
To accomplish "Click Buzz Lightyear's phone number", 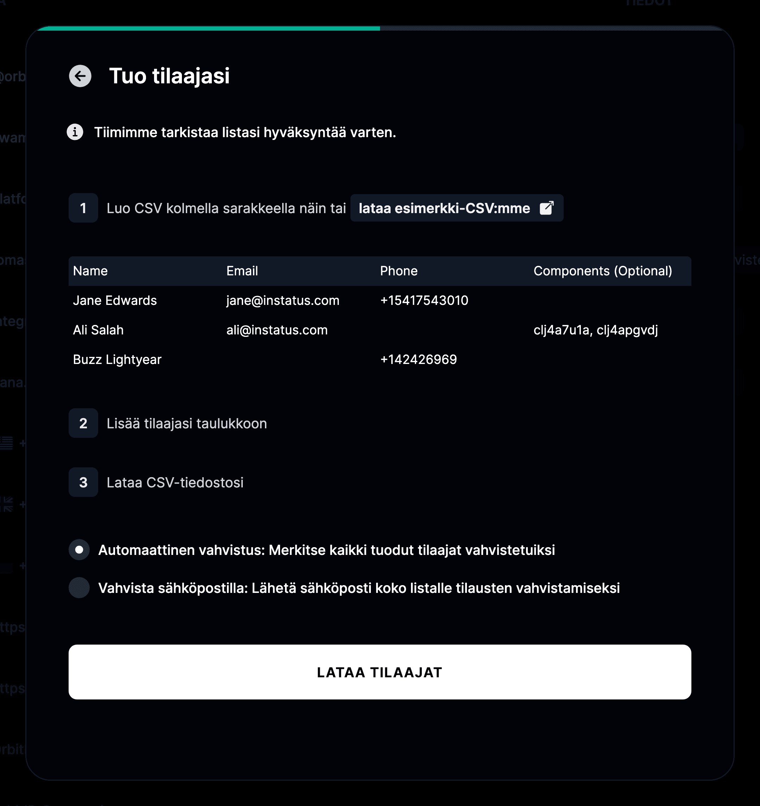I will (x=418, y=360).
